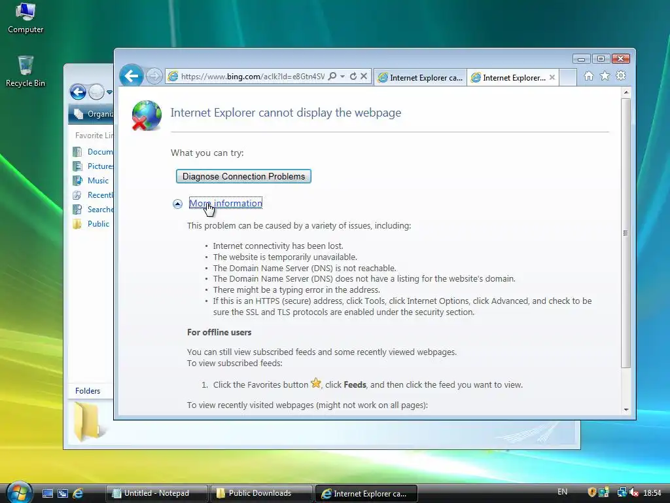Open the Computer desktop icon
This screenshot has width=670, height=503.
26,18
